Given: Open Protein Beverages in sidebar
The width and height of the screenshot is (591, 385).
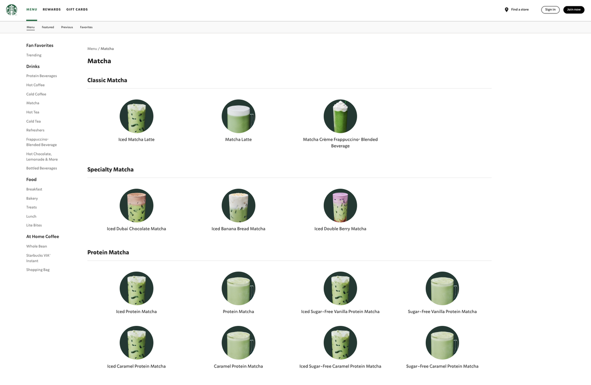Looking at the screenshot, I should coord(42,76).
